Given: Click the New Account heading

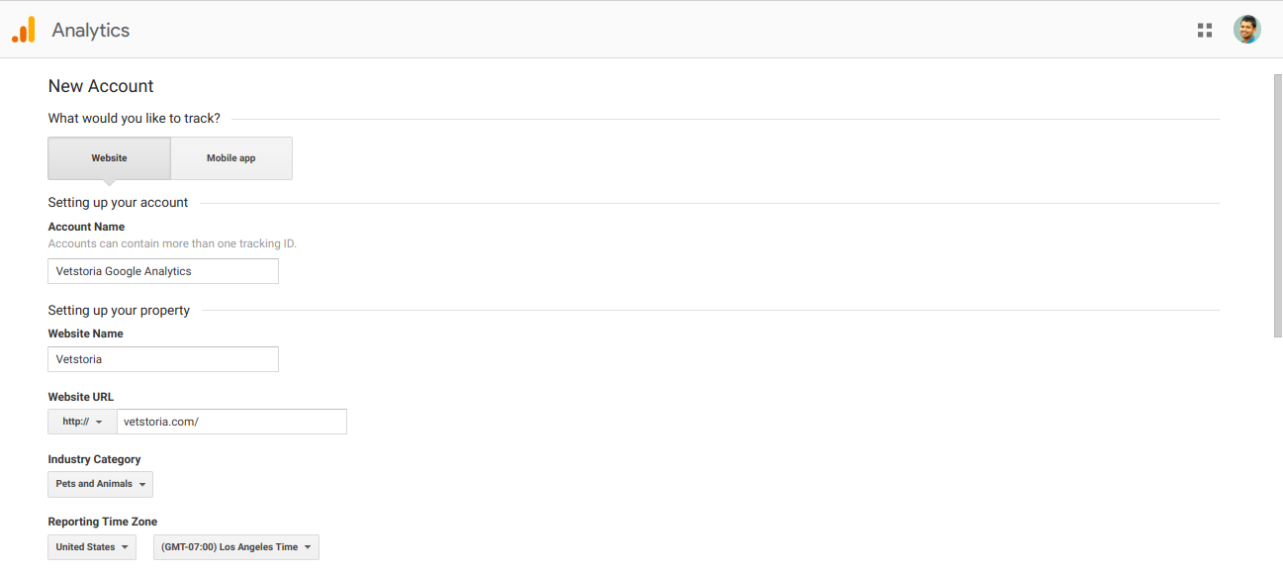Looking at the screenshot, I should click(x=101, y=86).
